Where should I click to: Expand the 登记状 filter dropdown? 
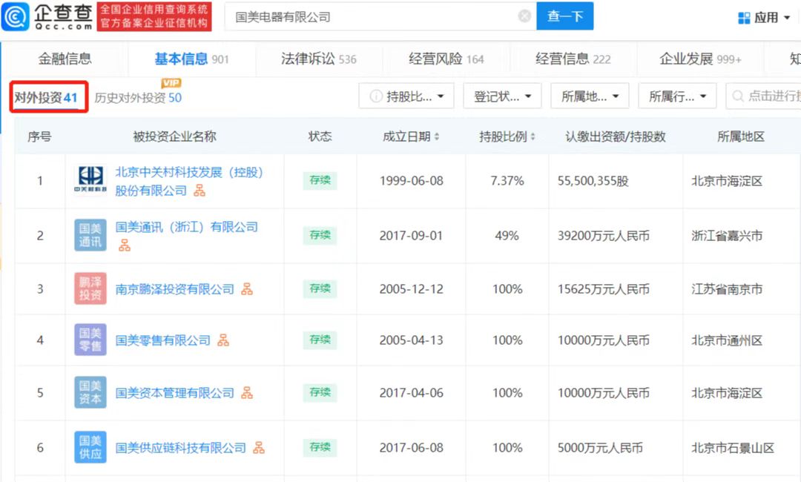[502, 96]
